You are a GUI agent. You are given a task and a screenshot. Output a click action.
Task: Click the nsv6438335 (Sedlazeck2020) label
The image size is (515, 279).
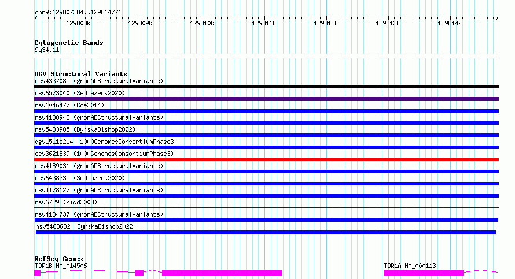click(x=80, y=178)
